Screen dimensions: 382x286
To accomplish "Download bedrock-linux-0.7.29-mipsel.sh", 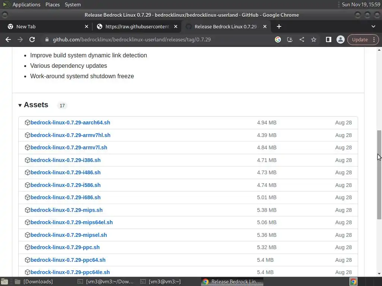I will point(69,235).
